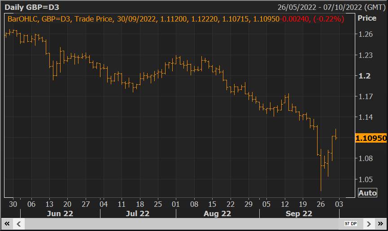Click the Aug 22 month label
The width and height of the screenshot is (388, 231).
pos(217,214)
